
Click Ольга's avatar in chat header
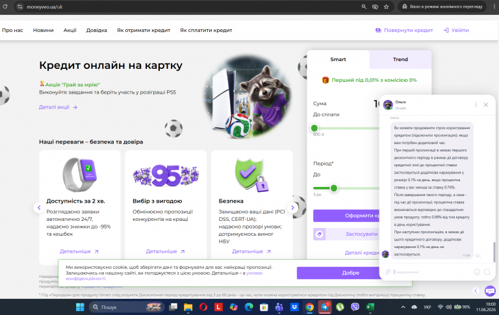click(388, 105)
